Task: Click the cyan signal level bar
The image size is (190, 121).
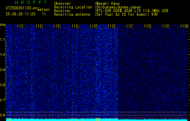Action: click(x=97, y=120)
